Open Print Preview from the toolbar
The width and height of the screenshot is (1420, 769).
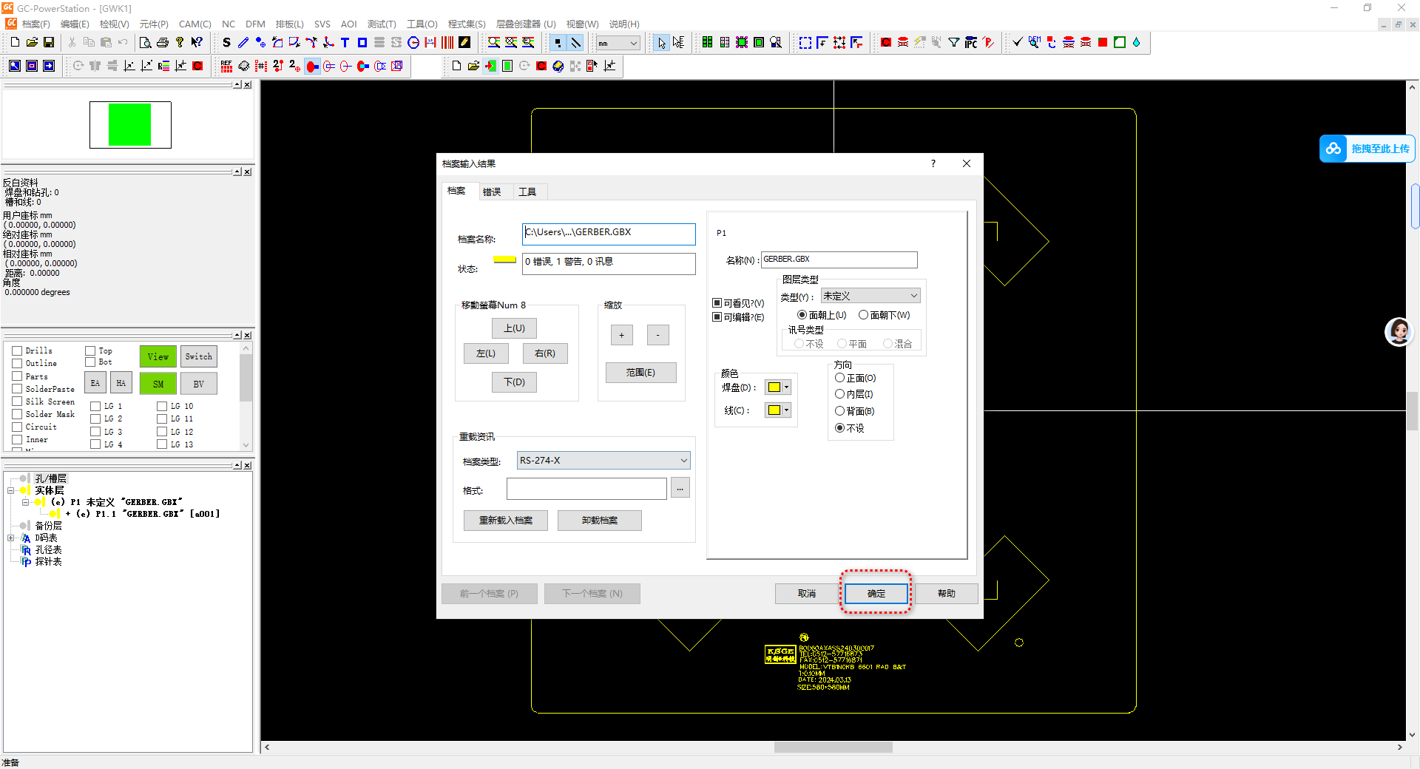(x=146, y=43)
